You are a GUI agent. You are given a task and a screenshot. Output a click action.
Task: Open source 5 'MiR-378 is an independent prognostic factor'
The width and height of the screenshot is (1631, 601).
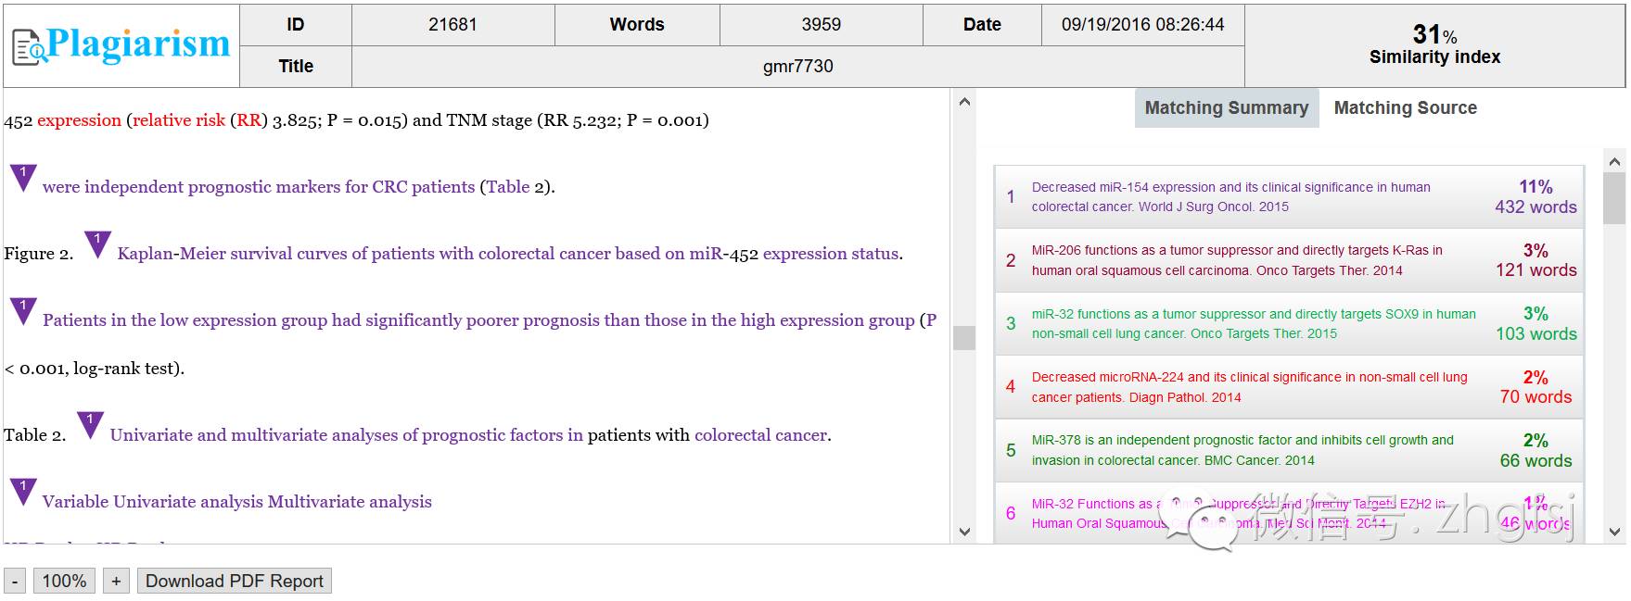1289,450
